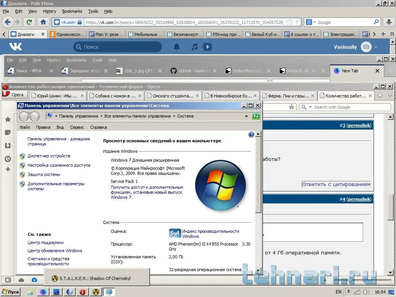Open VK notifications bell

click(x=177, y=47)
